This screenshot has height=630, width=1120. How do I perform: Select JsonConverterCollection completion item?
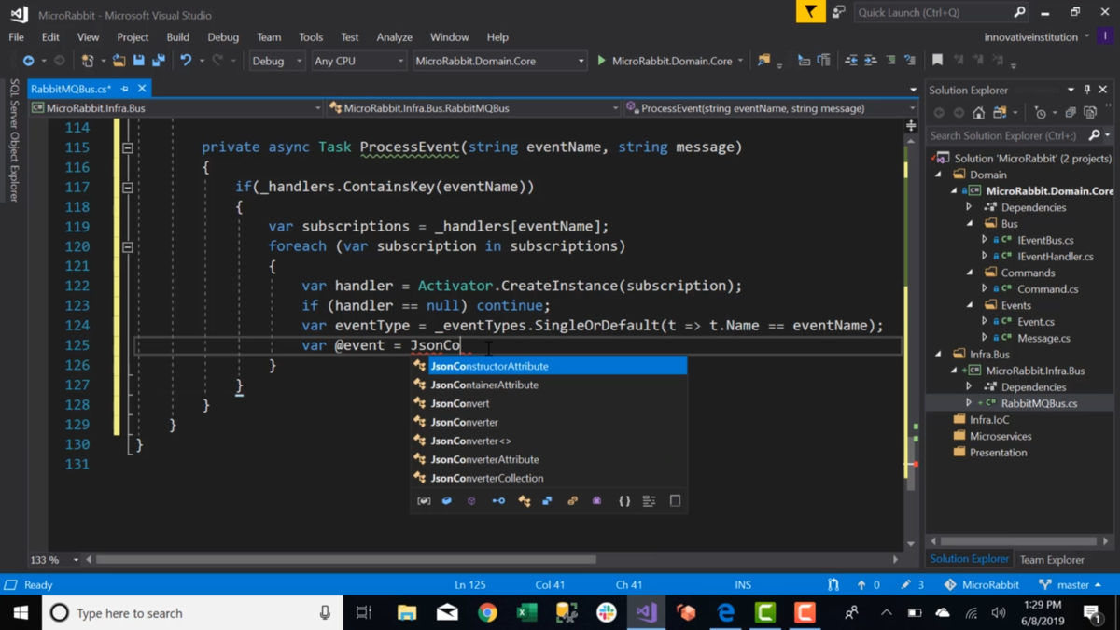click(x=487, y=478)
